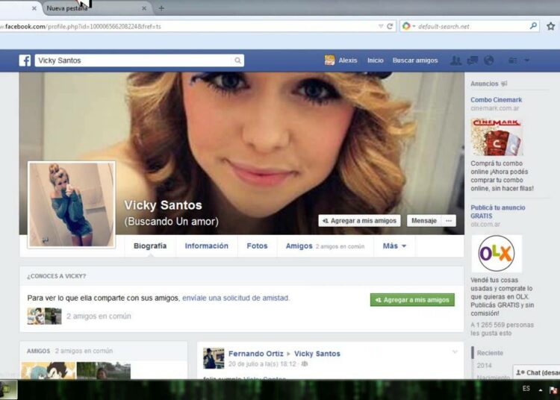Viewport: 560px width, 400px height.
Task: Click the Buscar amigos link in header
Action: pos(415,60)
